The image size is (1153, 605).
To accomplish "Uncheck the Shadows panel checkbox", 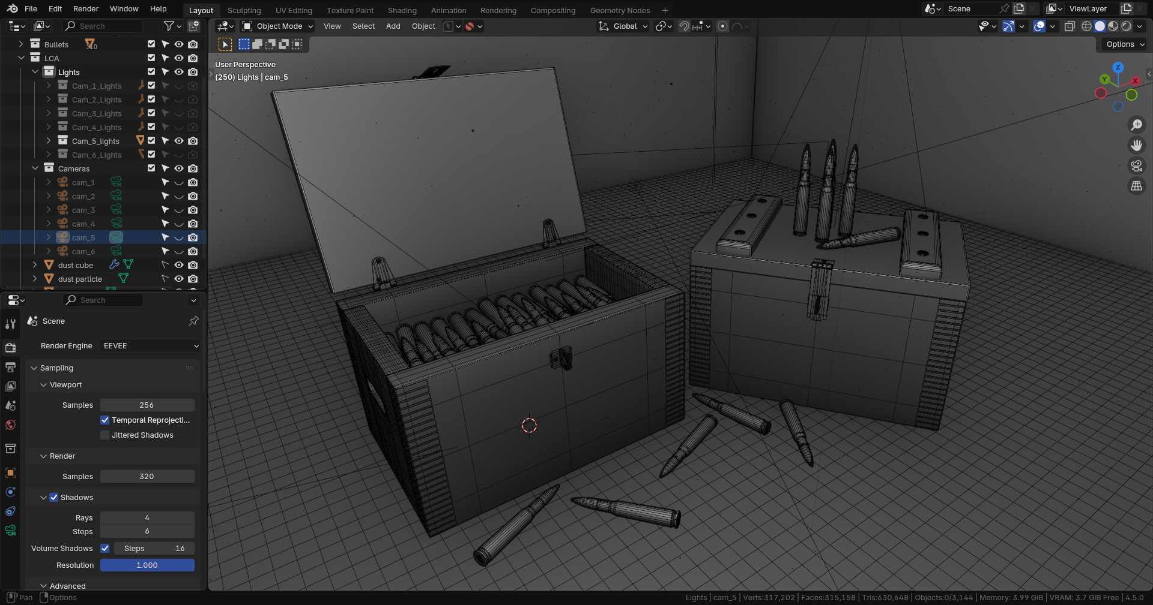I will click(54, 498).
